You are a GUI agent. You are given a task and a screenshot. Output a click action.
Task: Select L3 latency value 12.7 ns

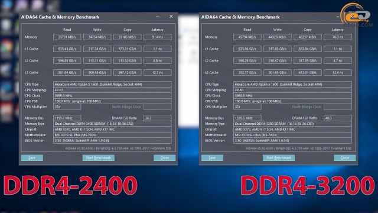click(x=158, y=72)
